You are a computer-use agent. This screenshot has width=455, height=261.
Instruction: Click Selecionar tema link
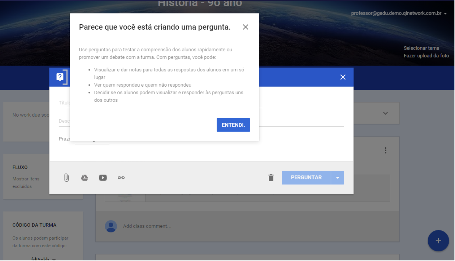[421, 48]
